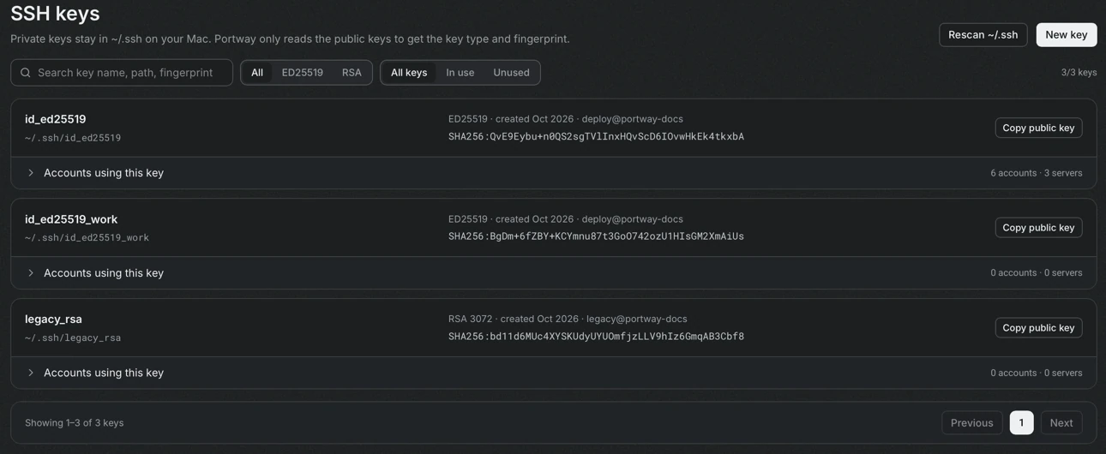
Task: Create a New key
Action: 1067,35
